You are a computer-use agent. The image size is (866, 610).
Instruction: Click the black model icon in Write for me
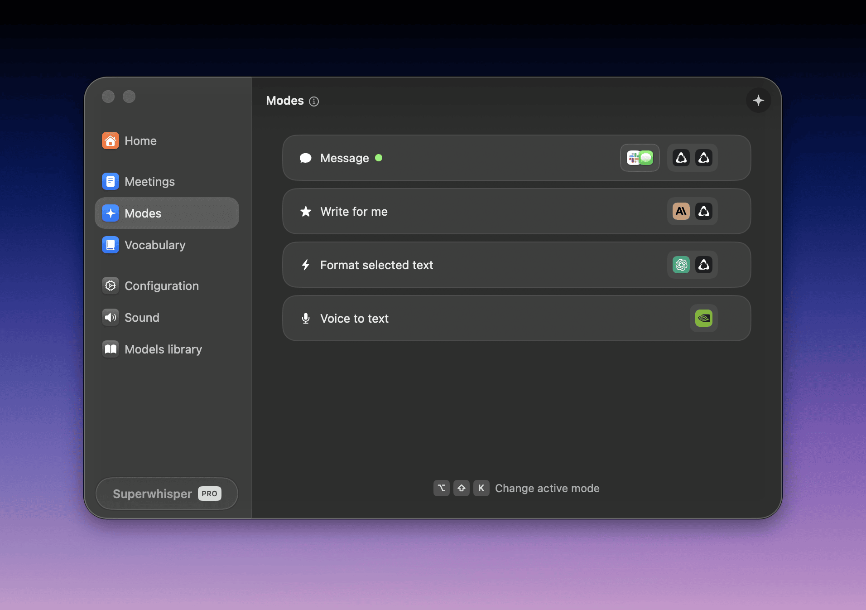[704, 211]
